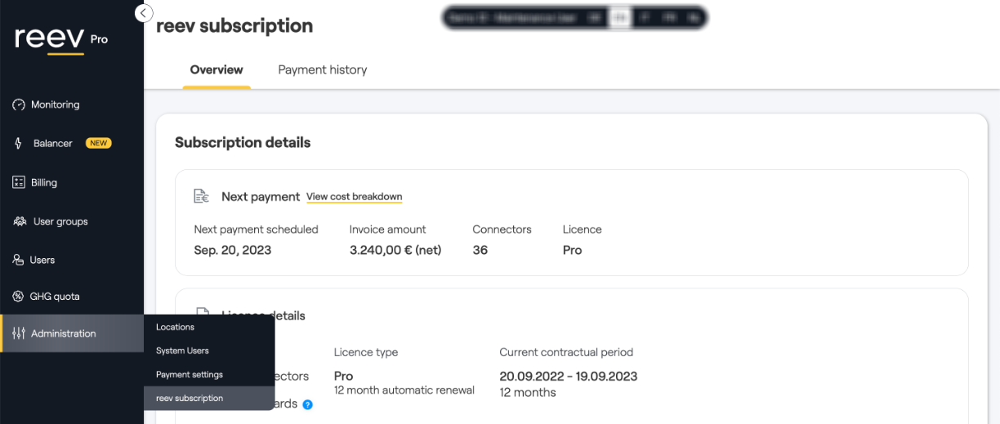
Task: Click the reev subscription page title
Action: [x=234, y=25]
